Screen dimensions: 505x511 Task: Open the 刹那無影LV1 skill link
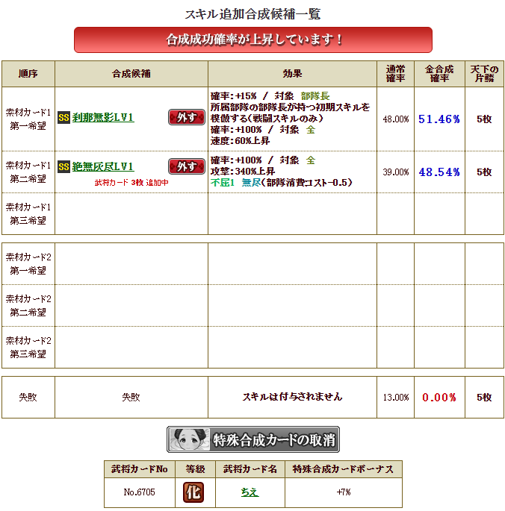click(x=103, y=117)
